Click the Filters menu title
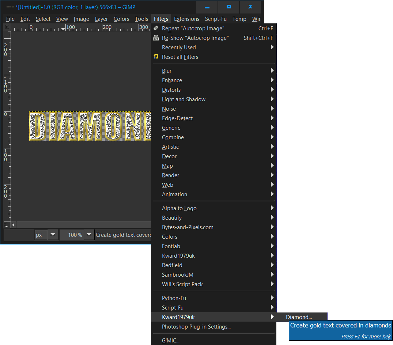 click(x=161, y=19)
